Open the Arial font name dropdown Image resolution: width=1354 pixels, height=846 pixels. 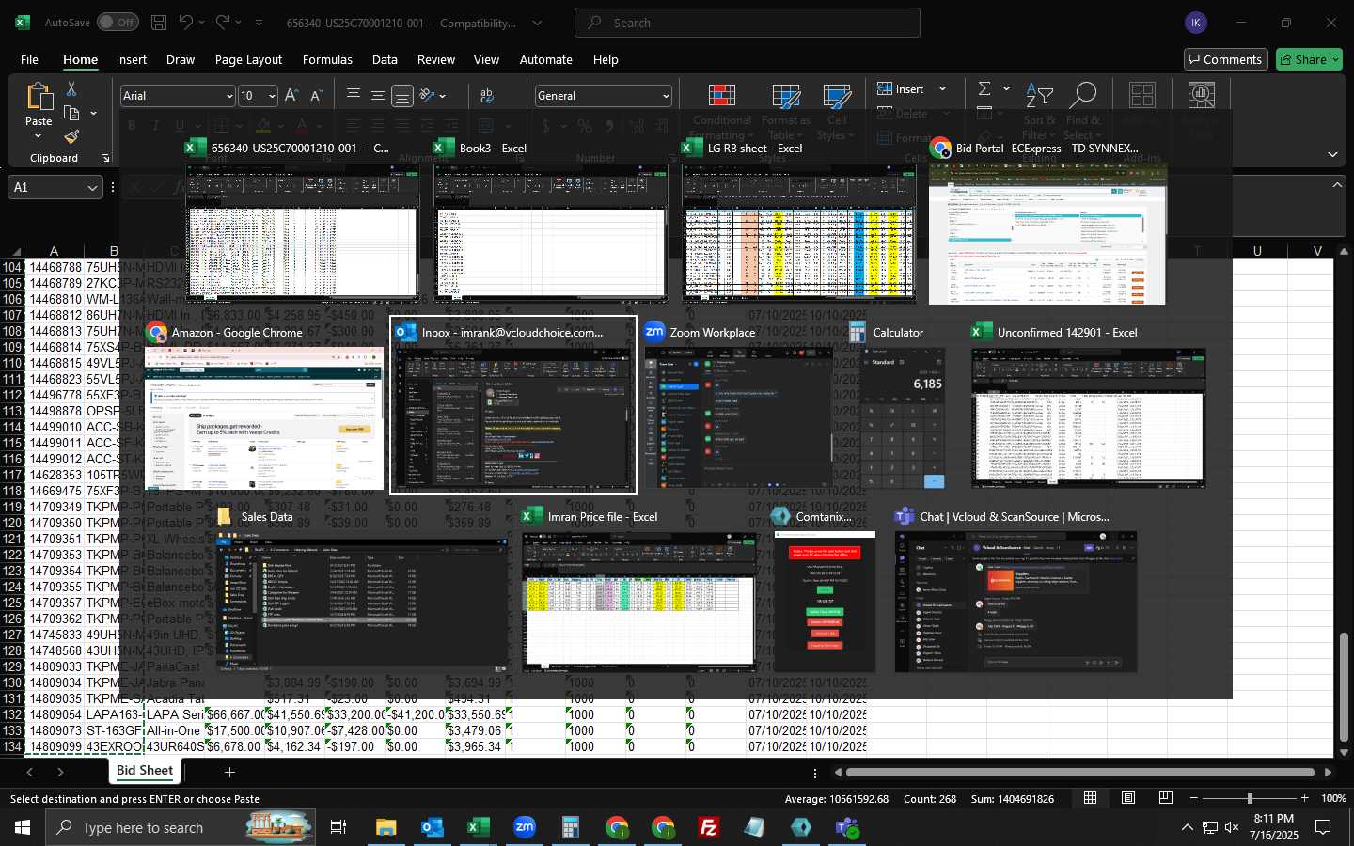[228, 96]
